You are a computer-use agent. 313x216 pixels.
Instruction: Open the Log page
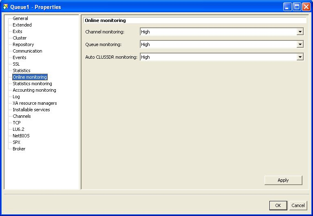click(16, 97)
